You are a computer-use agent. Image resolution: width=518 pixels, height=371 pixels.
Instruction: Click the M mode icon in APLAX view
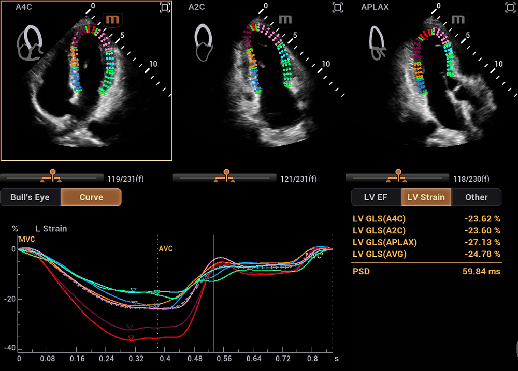point(458,20)
